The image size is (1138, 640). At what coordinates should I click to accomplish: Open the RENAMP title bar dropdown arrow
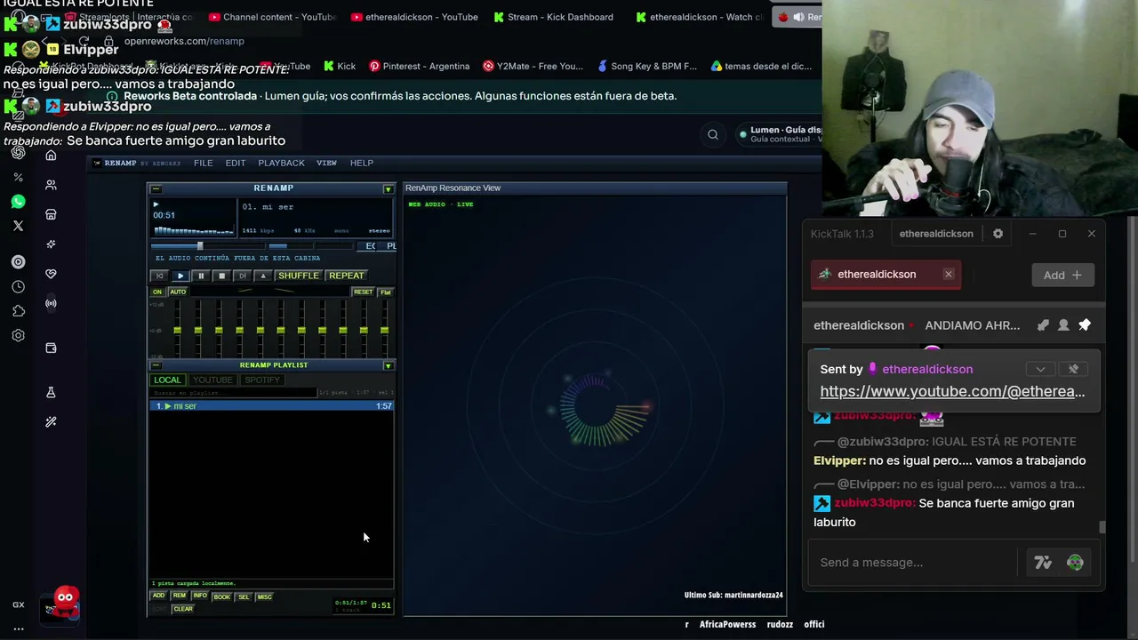coord(388,188)
